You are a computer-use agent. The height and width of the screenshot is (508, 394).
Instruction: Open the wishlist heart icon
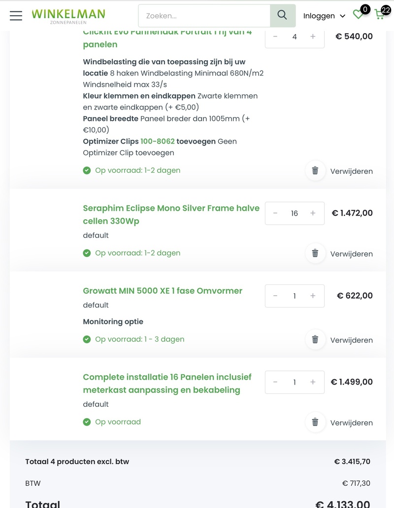pyautogui.click(x=359, y=15)
